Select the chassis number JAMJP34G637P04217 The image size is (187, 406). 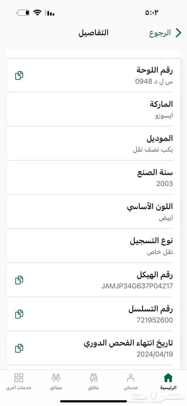point(137,286)
